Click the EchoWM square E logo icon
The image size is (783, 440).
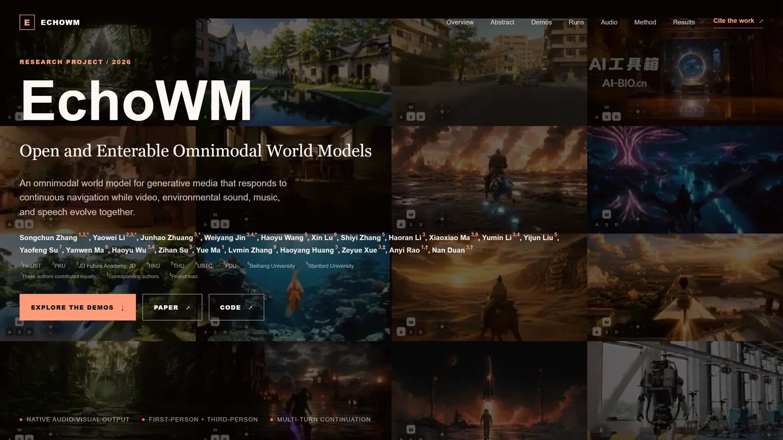pyautogui.click(x=27, y=22)
